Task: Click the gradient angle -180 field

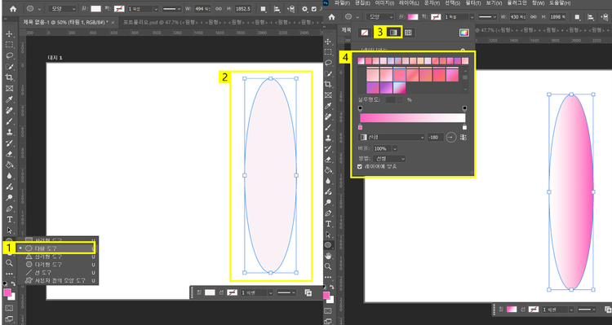Action: [x=435, y=137]
